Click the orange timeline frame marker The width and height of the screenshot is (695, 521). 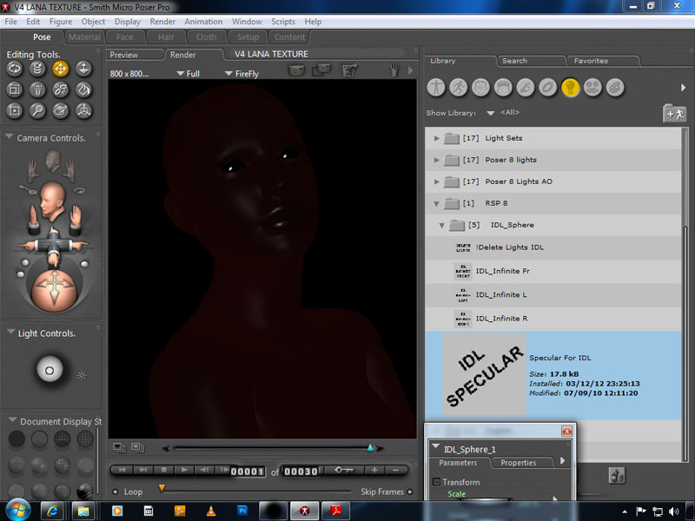[x=162, y=488]
